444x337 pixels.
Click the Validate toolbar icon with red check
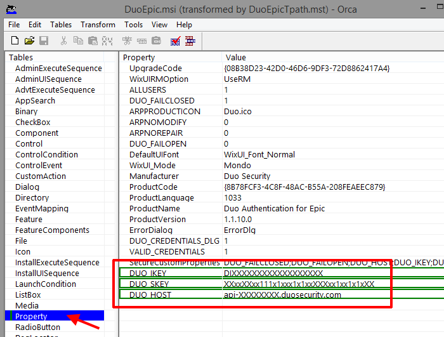pyautogui.click(x=175, y=41)
